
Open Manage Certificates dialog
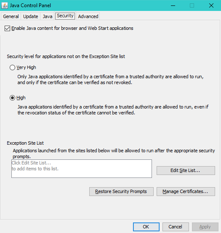186,191
